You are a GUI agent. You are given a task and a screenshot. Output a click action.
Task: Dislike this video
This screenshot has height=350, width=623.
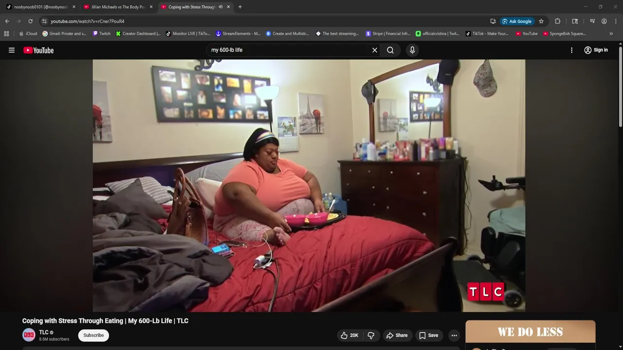371,335
